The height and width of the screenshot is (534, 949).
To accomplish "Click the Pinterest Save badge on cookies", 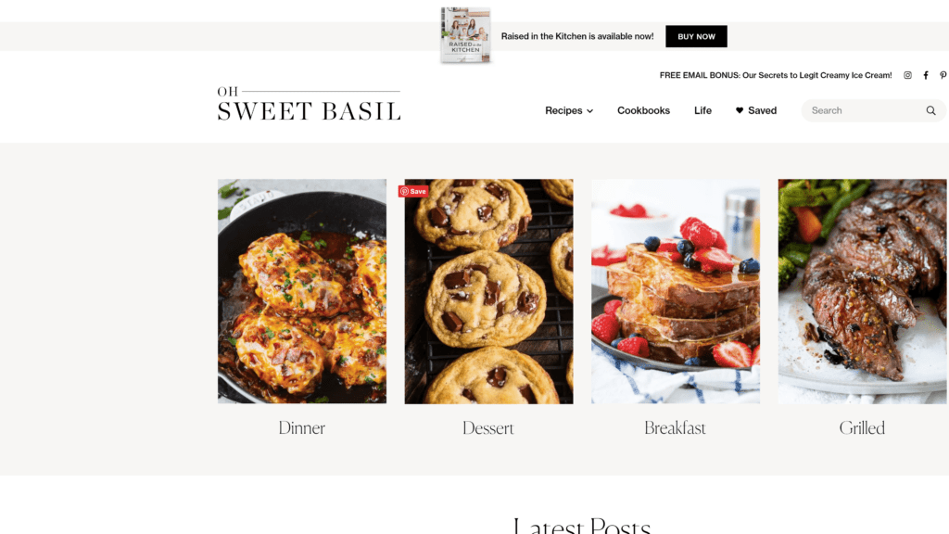I will pos(413,191).
